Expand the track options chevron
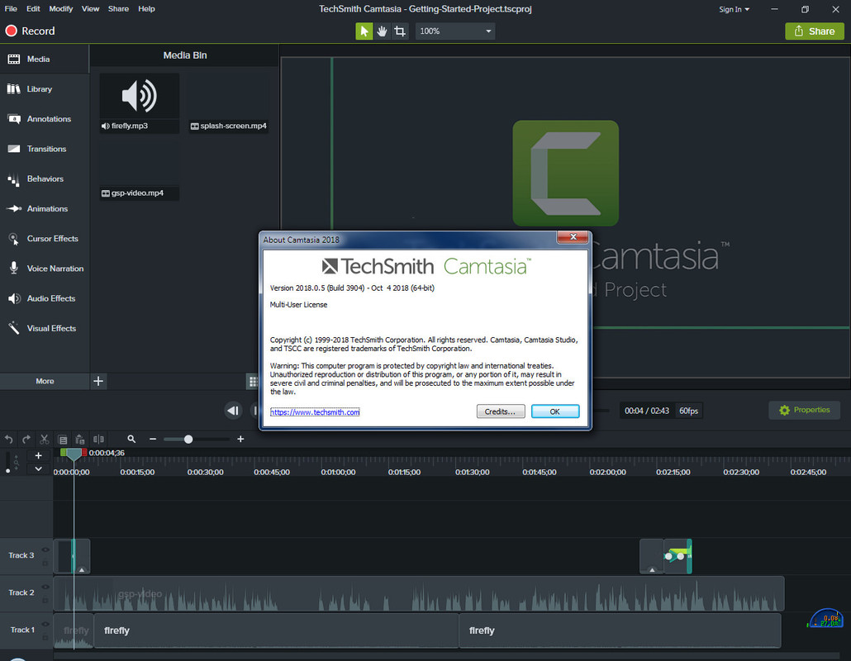Screen dimensions: 851x661 coord(38,468)
